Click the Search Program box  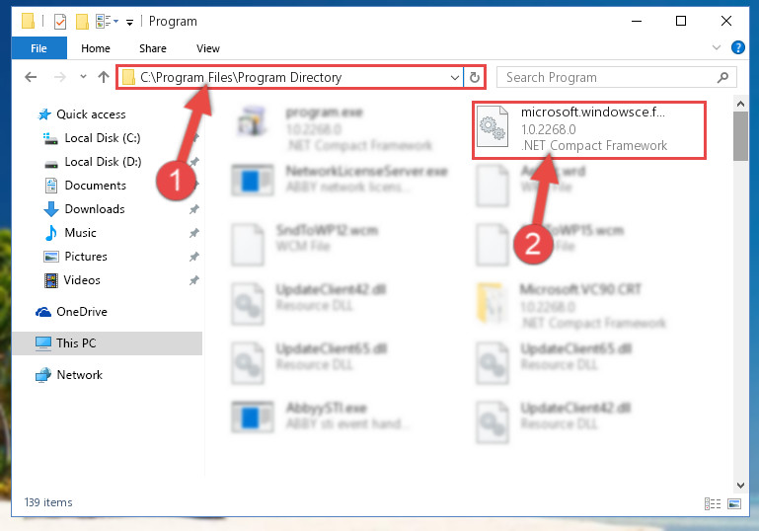click(x=616, y=77)
